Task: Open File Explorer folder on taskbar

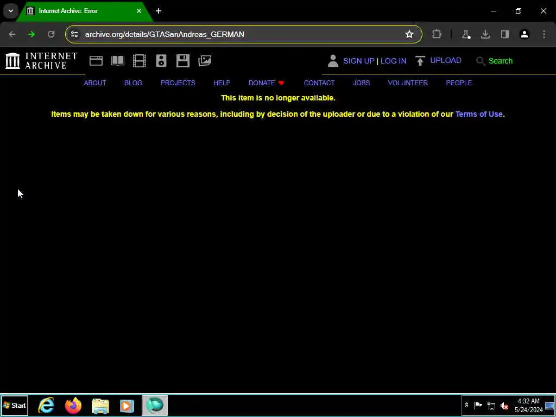Action: 100,406
